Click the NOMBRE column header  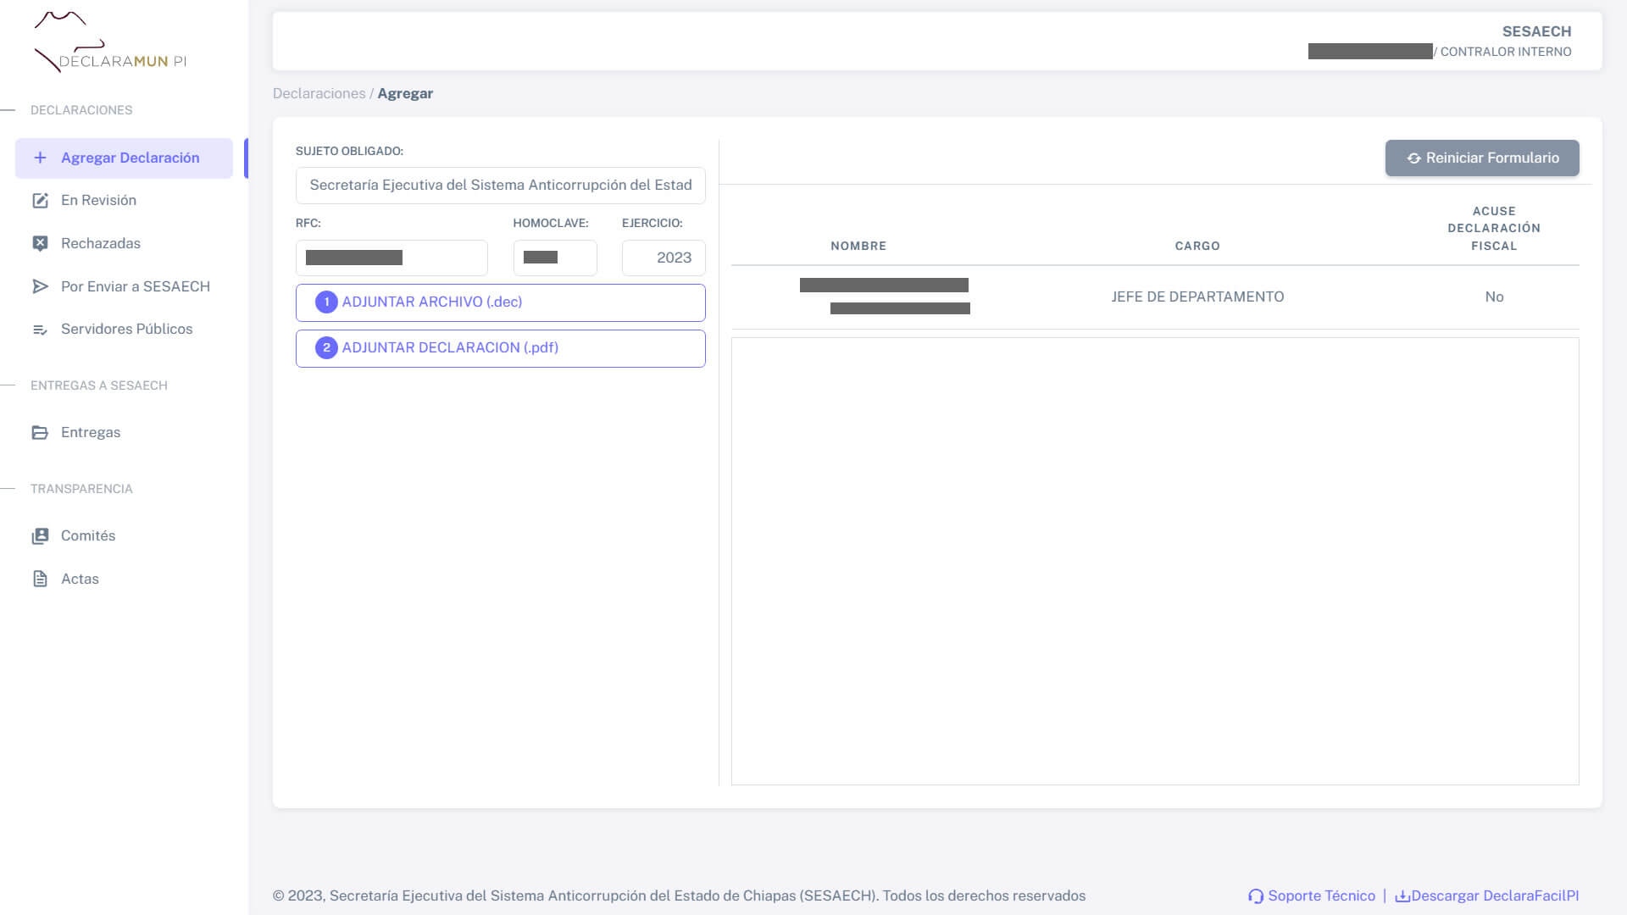pyautogui.click(x=858, y=246)
